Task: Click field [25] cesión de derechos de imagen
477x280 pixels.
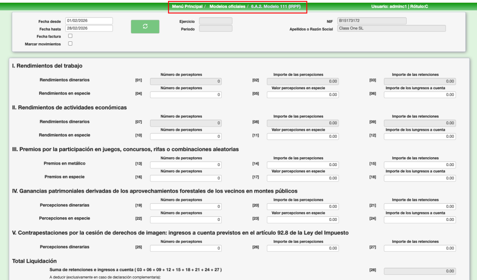Action: click(x=185, y=248)
